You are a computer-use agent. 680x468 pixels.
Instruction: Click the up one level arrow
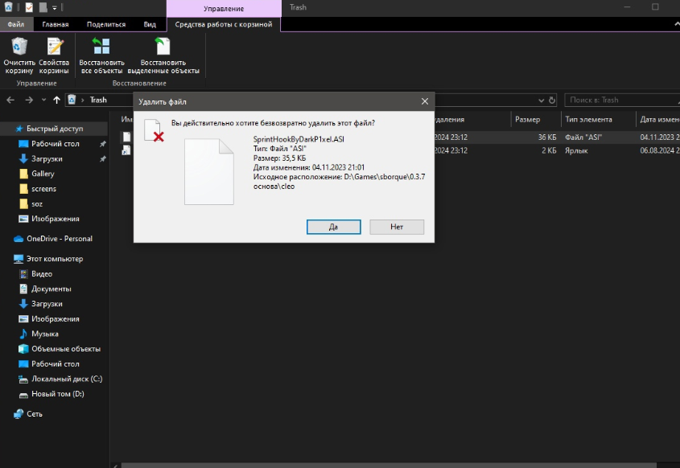(x=56, y=101)
